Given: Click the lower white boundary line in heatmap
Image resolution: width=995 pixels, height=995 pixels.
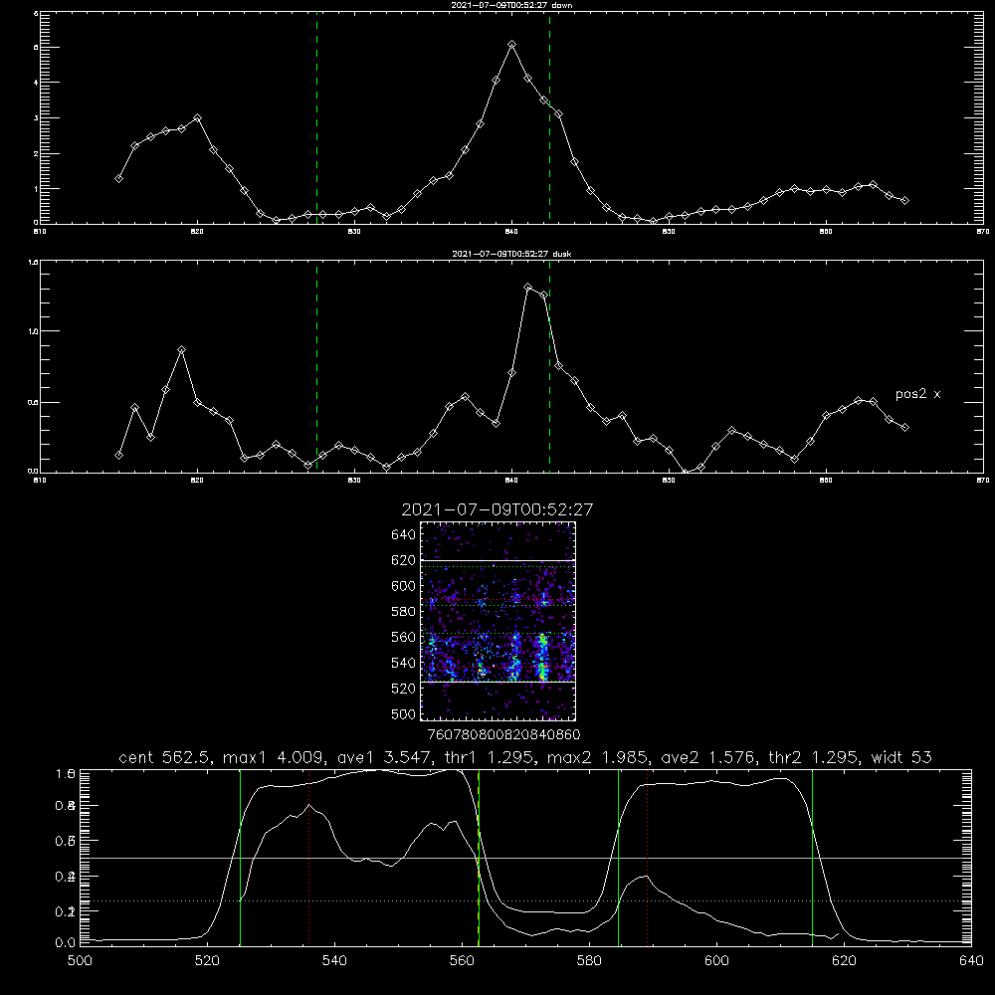Looking at the screenshot, I should [x=497, y=683].
